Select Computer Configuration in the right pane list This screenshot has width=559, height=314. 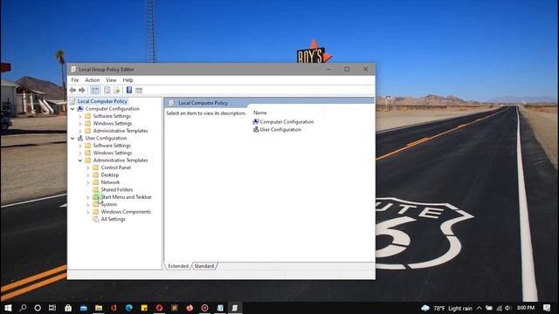286,122
